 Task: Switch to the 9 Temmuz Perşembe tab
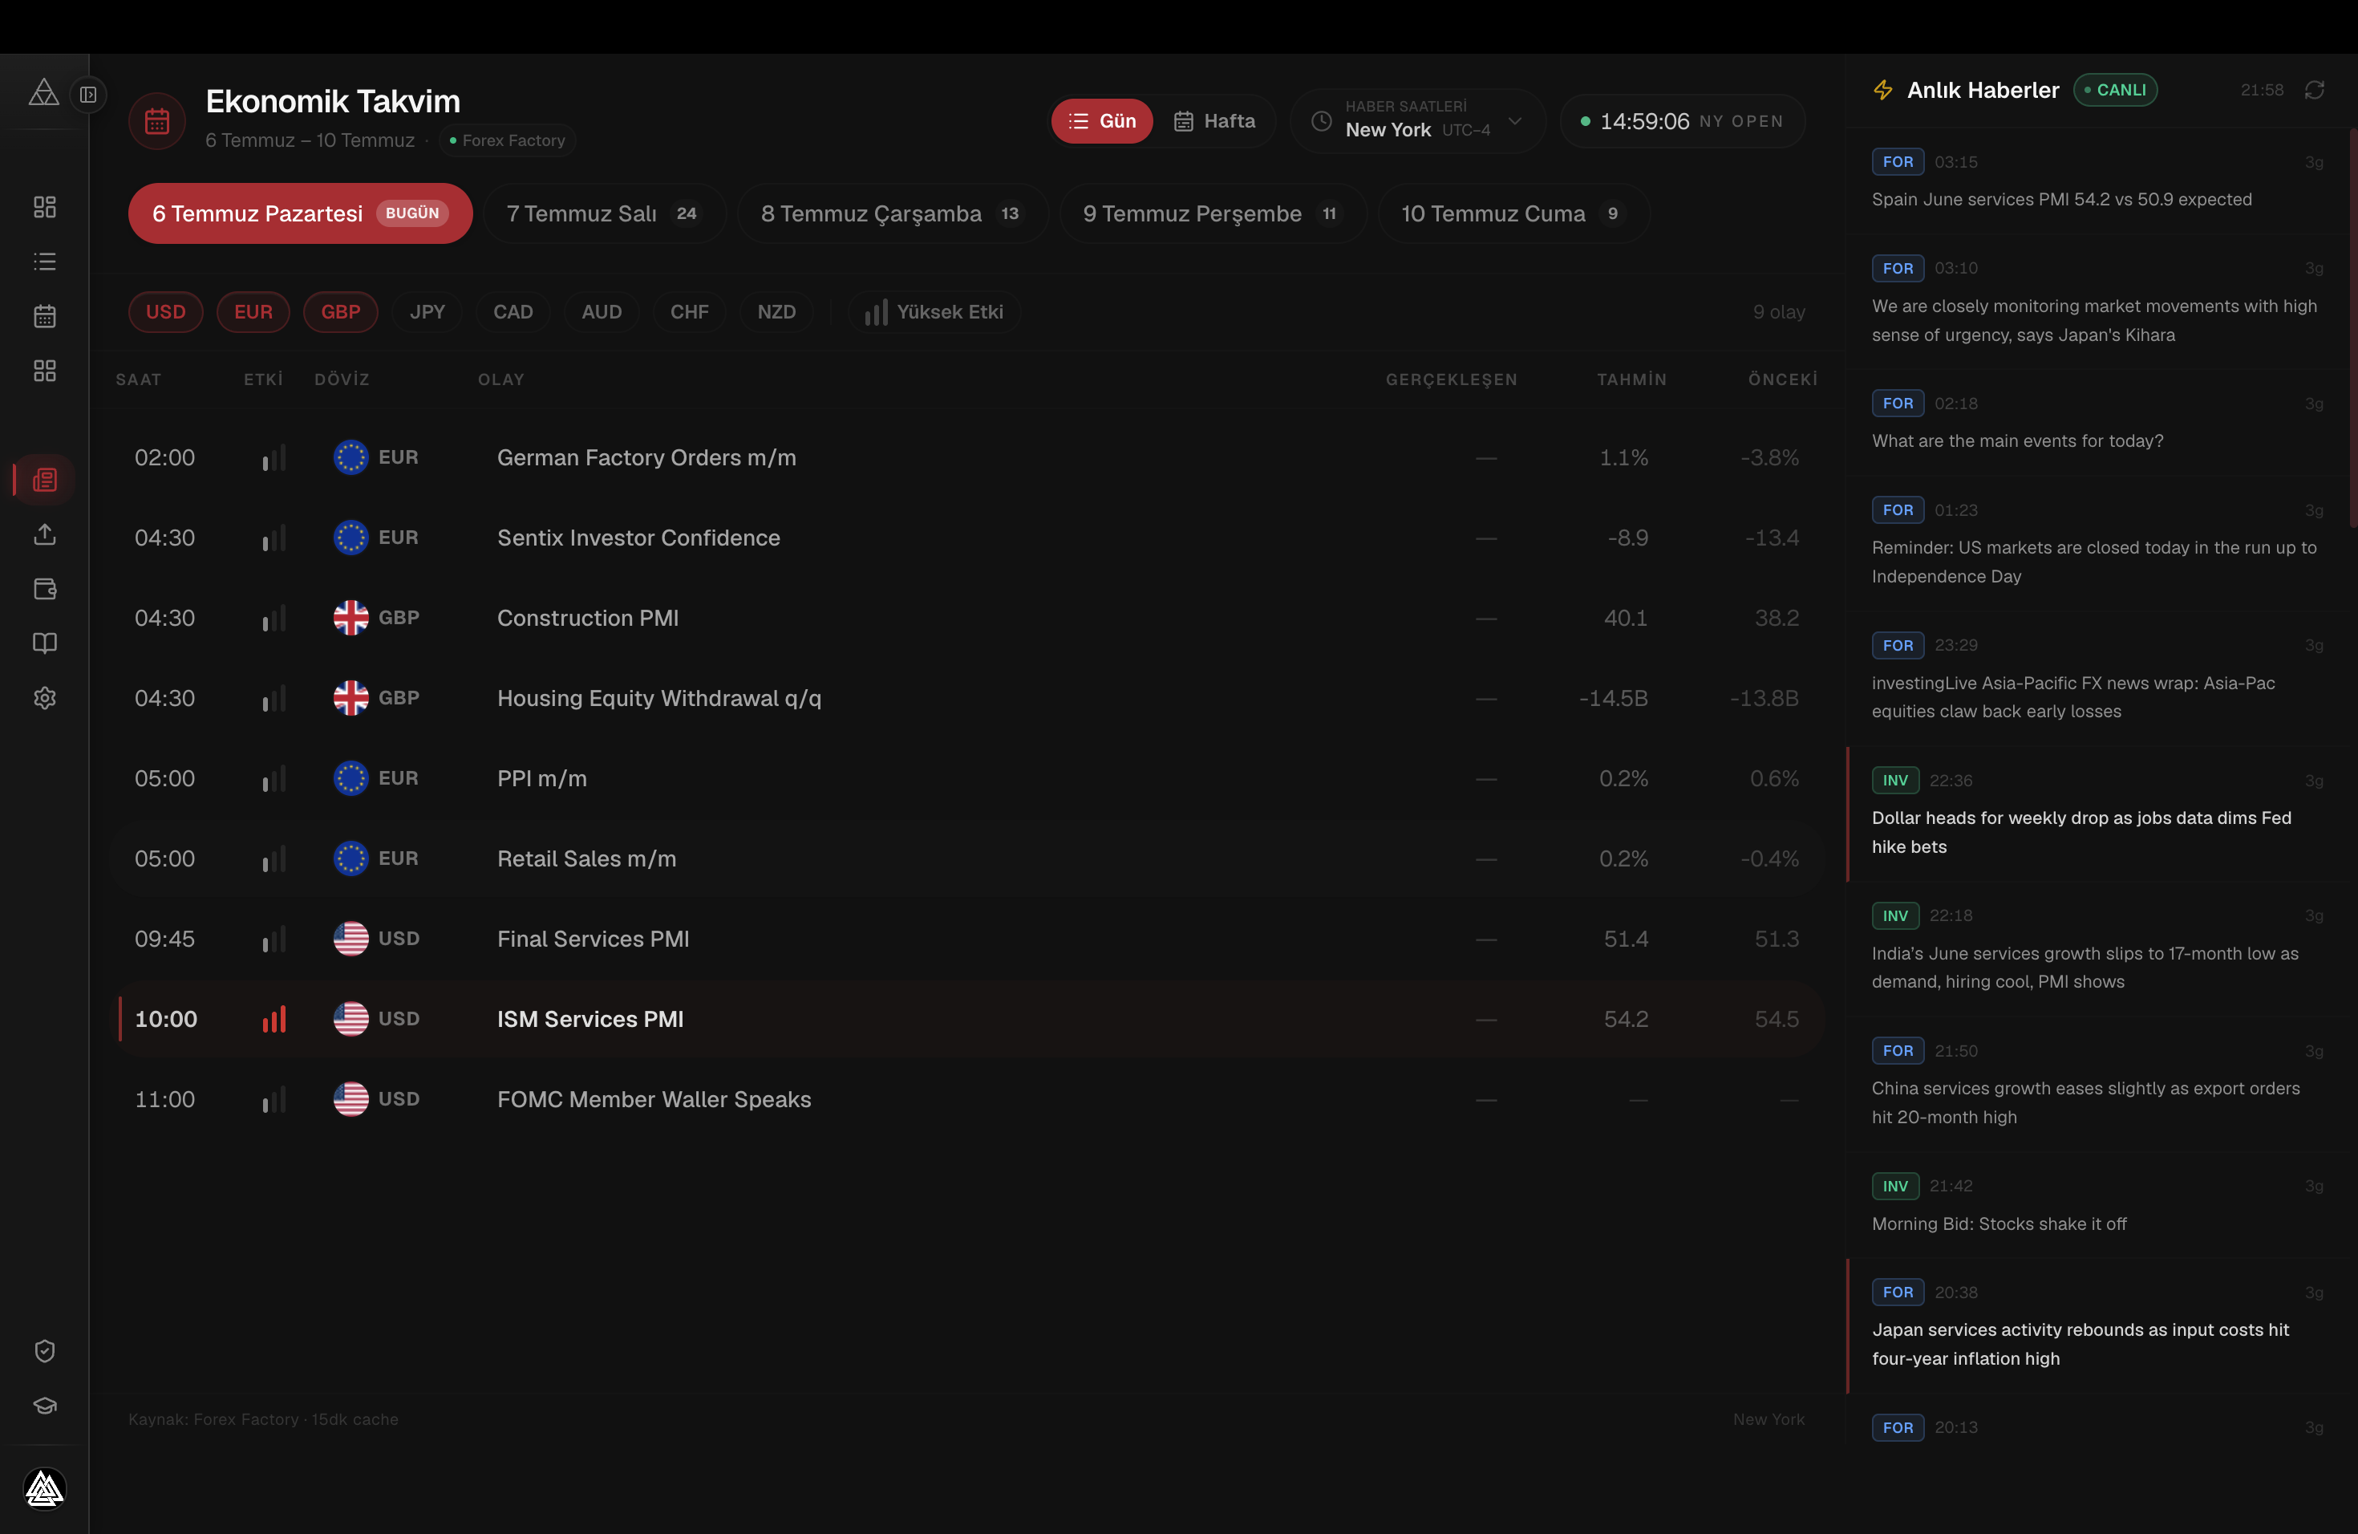click(1212, 214)
